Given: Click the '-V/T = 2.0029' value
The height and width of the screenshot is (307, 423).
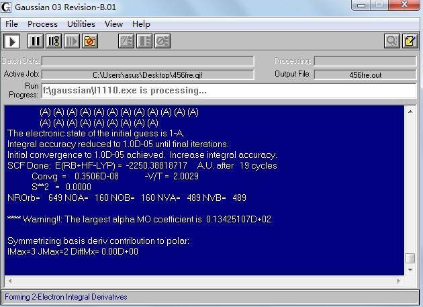Looking at the screenshot, I should pyautogui.click(x=172, y=176).
